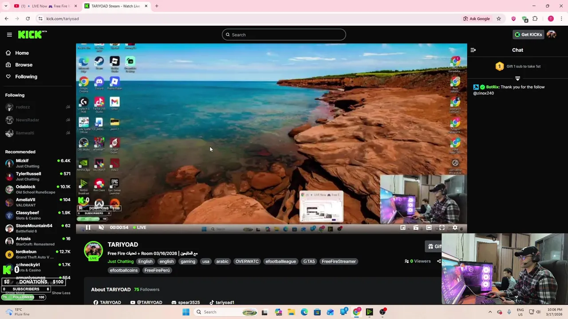Open StoneMountain64 recommended channel
Viewport: 568px width, 319px height.
click(x=38, y=228)
